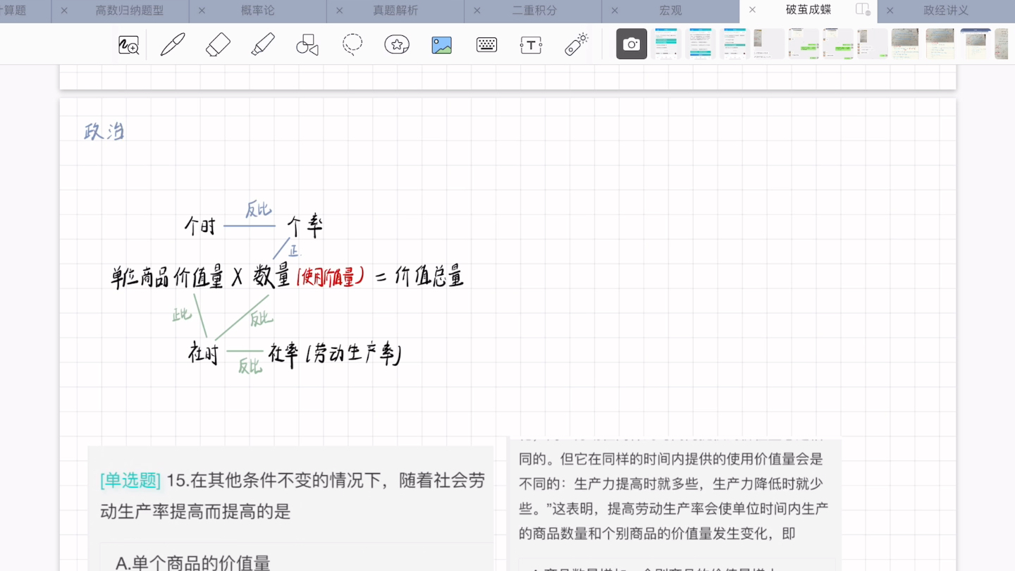Insert a picture with the Image tool

(441, 44)
